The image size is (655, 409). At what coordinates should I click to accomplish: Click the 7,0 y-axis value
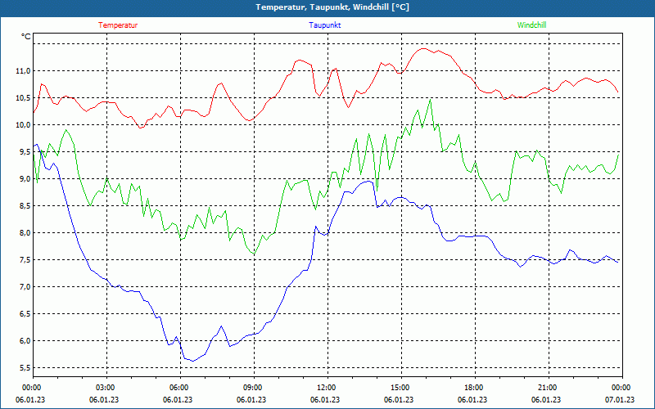25,287
